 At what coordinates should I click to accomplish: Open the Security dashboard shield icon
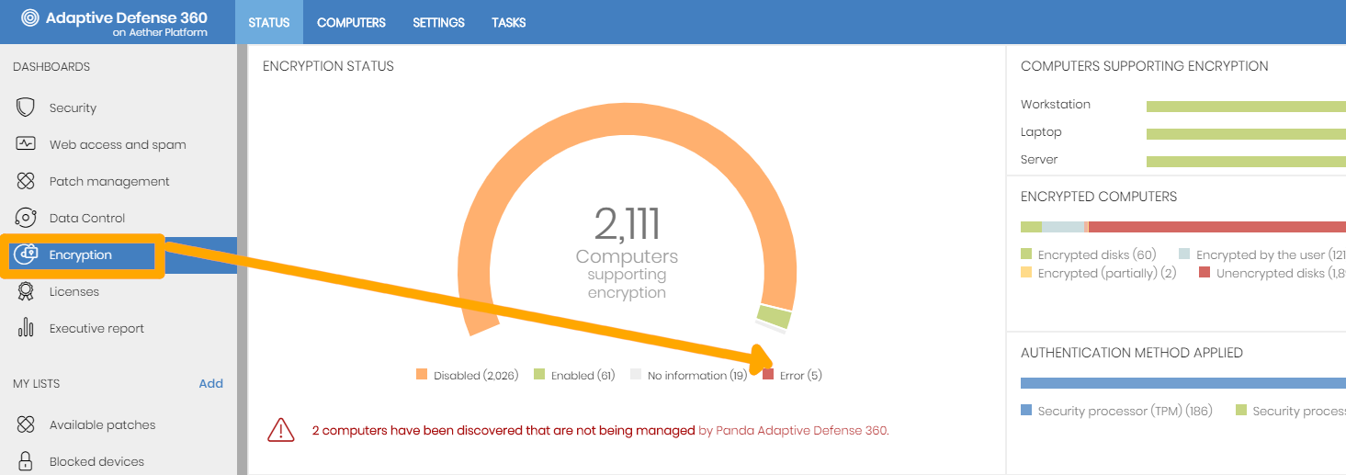click(26, 107)
